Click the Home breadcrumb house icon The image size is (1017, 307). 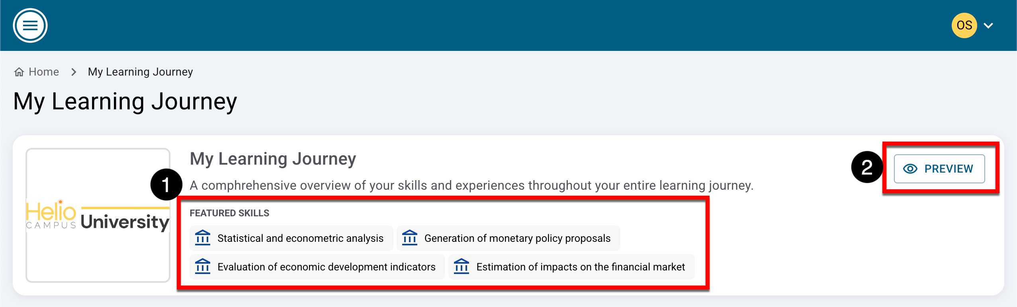point(19,72)
